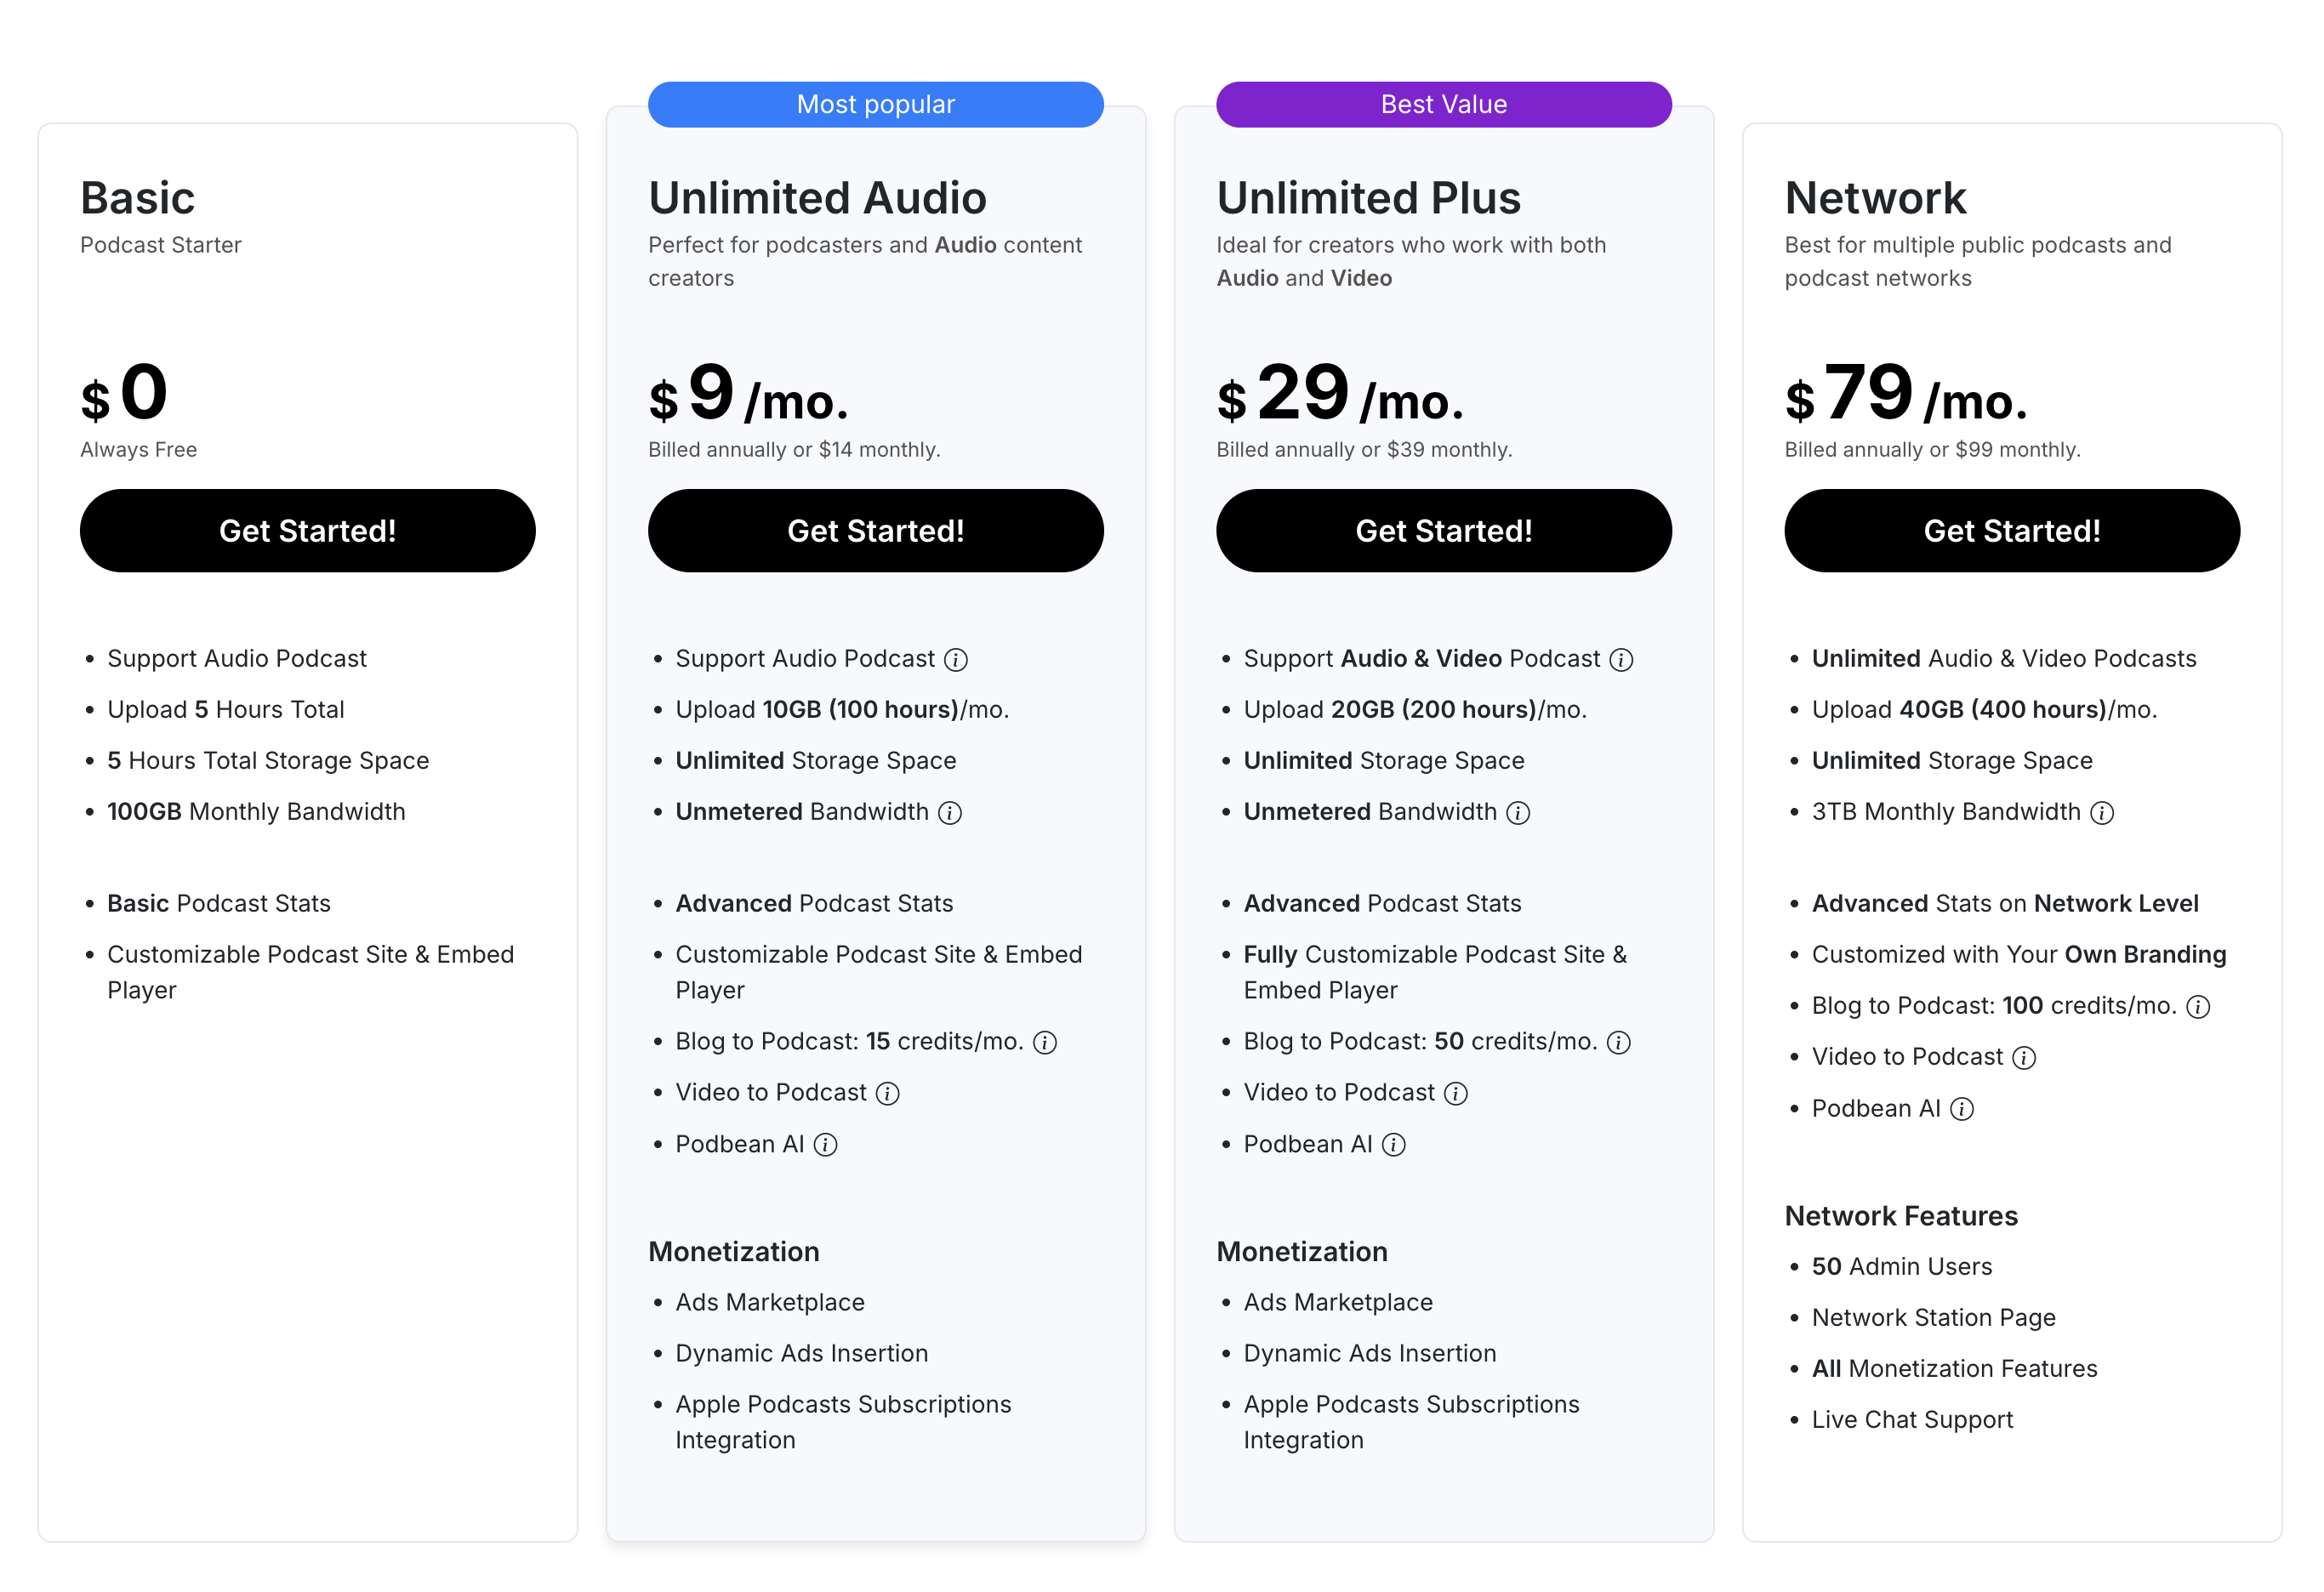
Task: Click Video to Podcast info icon in Network plan
Action: [x=2024, y=1058]
